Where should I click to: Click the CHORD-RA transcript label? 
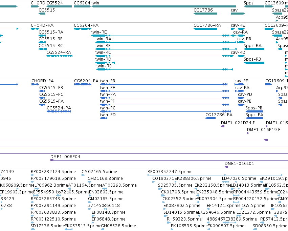pos(42,25)
